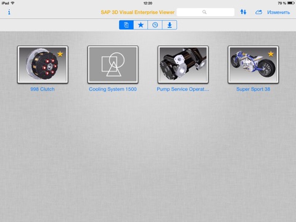Toggle favorite star on Super Sport 38

point(271,54)
